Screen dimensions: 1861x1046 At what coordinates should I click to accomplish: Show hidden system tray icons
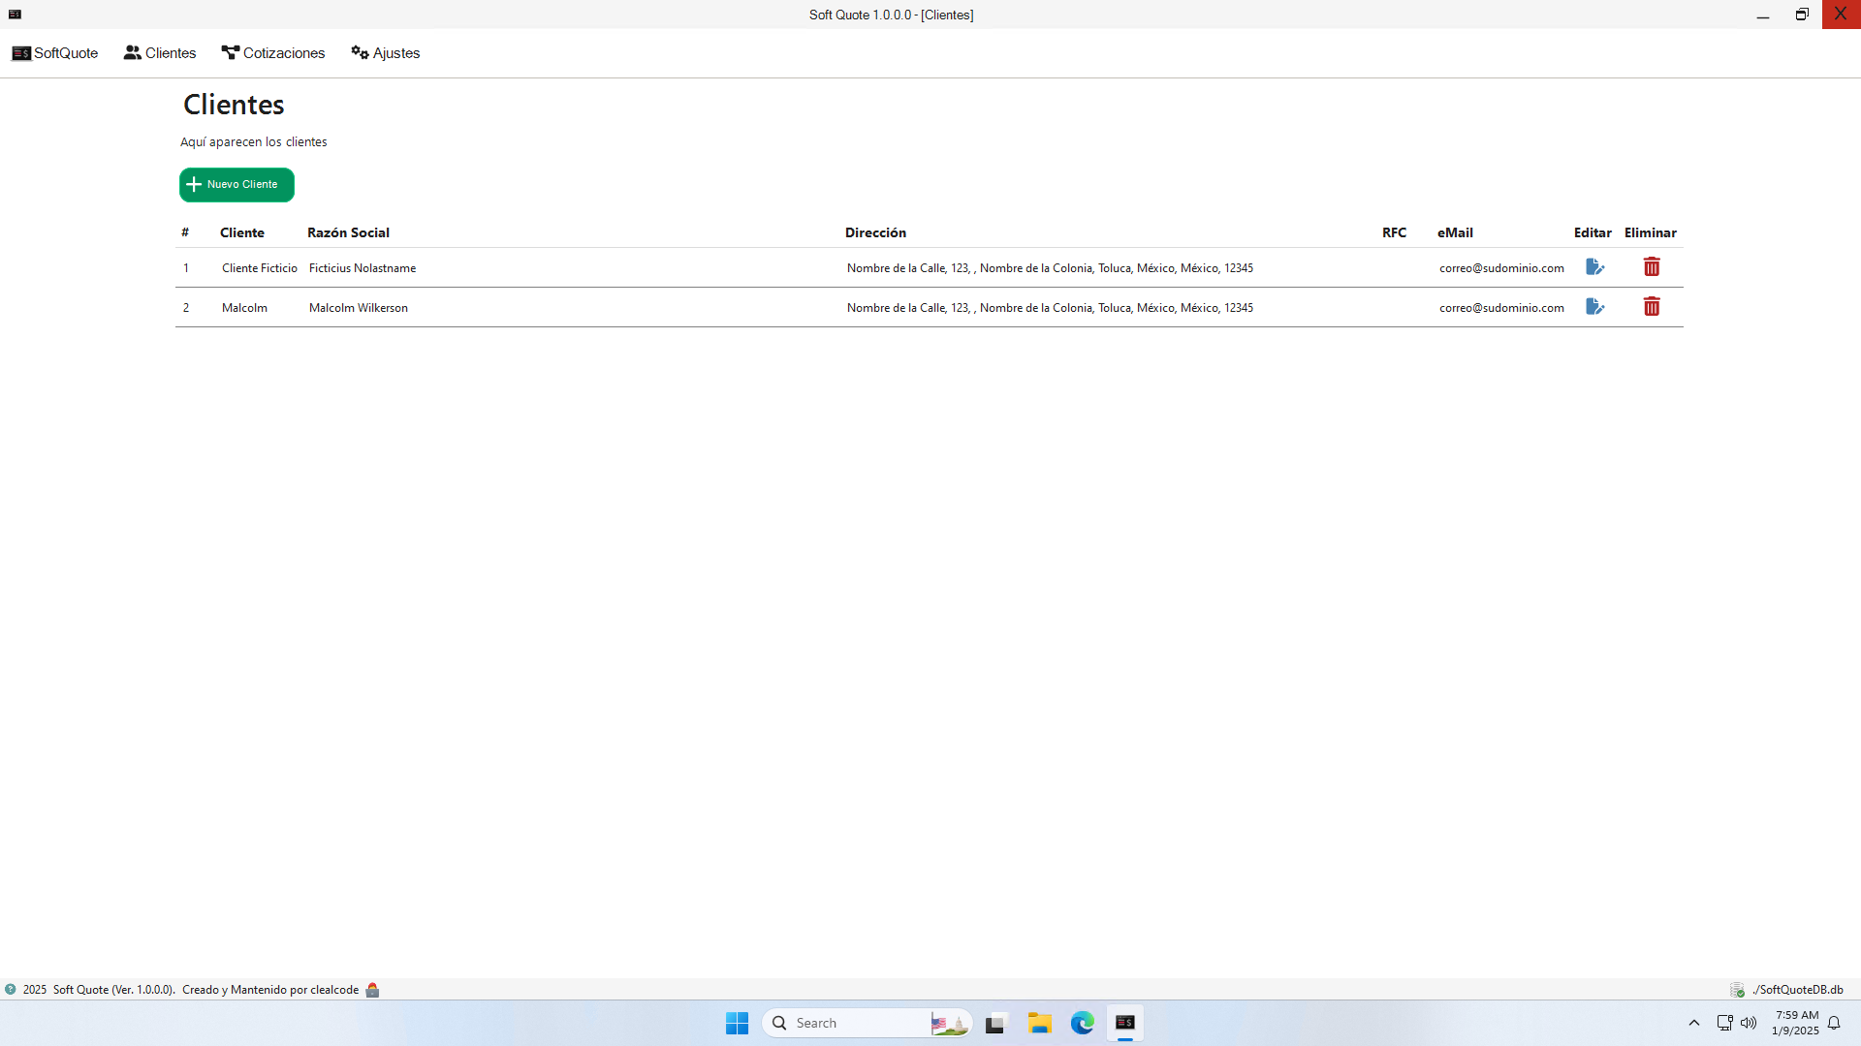tap(1694, 1023)
